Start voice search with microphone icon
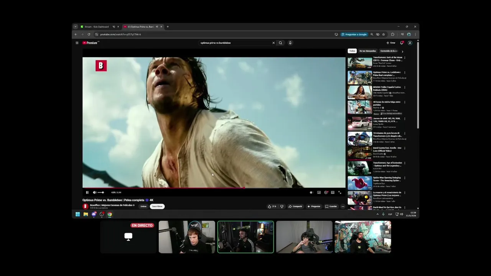Viewport: 491px width, 276px height. pyautogui.click(x=290, y=43)
